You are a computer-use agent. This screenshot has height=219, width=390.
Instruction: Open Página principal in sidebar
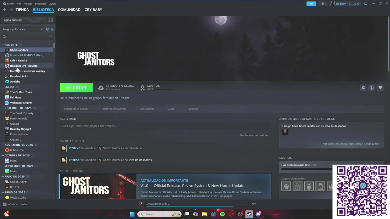tap(24, 20)
